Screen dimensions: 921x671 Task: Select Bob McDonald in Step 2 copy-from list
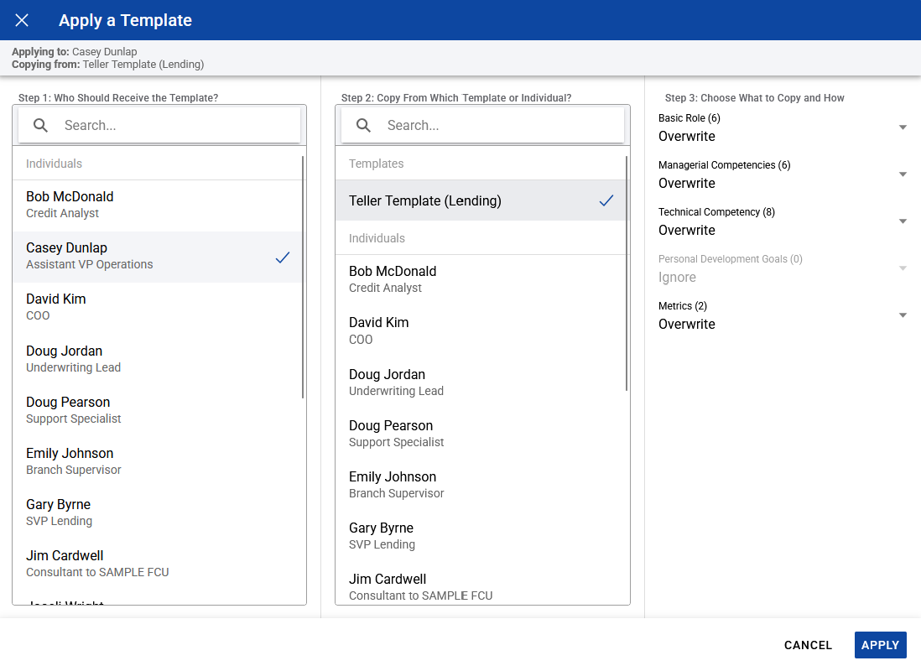point(480,279)
